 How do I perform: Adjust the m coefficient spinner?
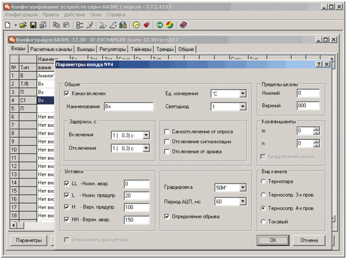(316, 131)
